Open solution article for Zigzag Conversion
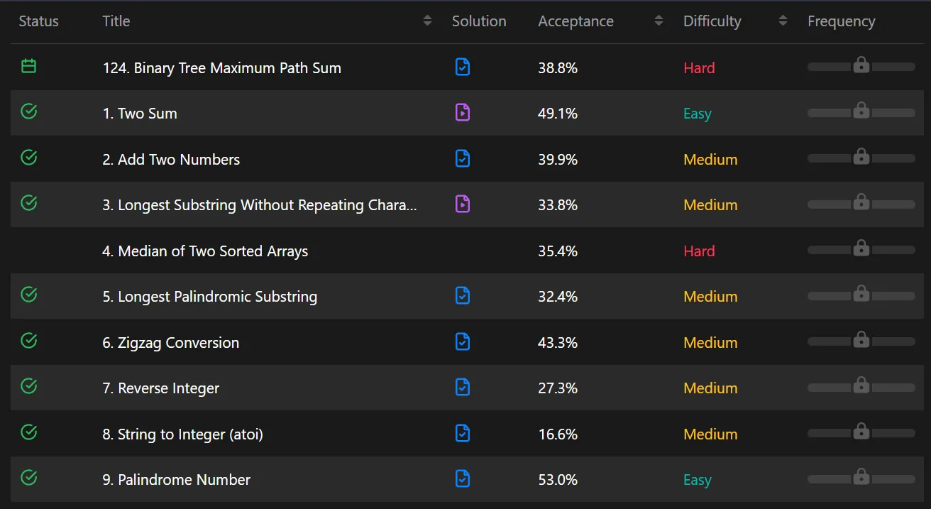Image resolution: width=931 pixels, height=509 pixels. [463, 341]
